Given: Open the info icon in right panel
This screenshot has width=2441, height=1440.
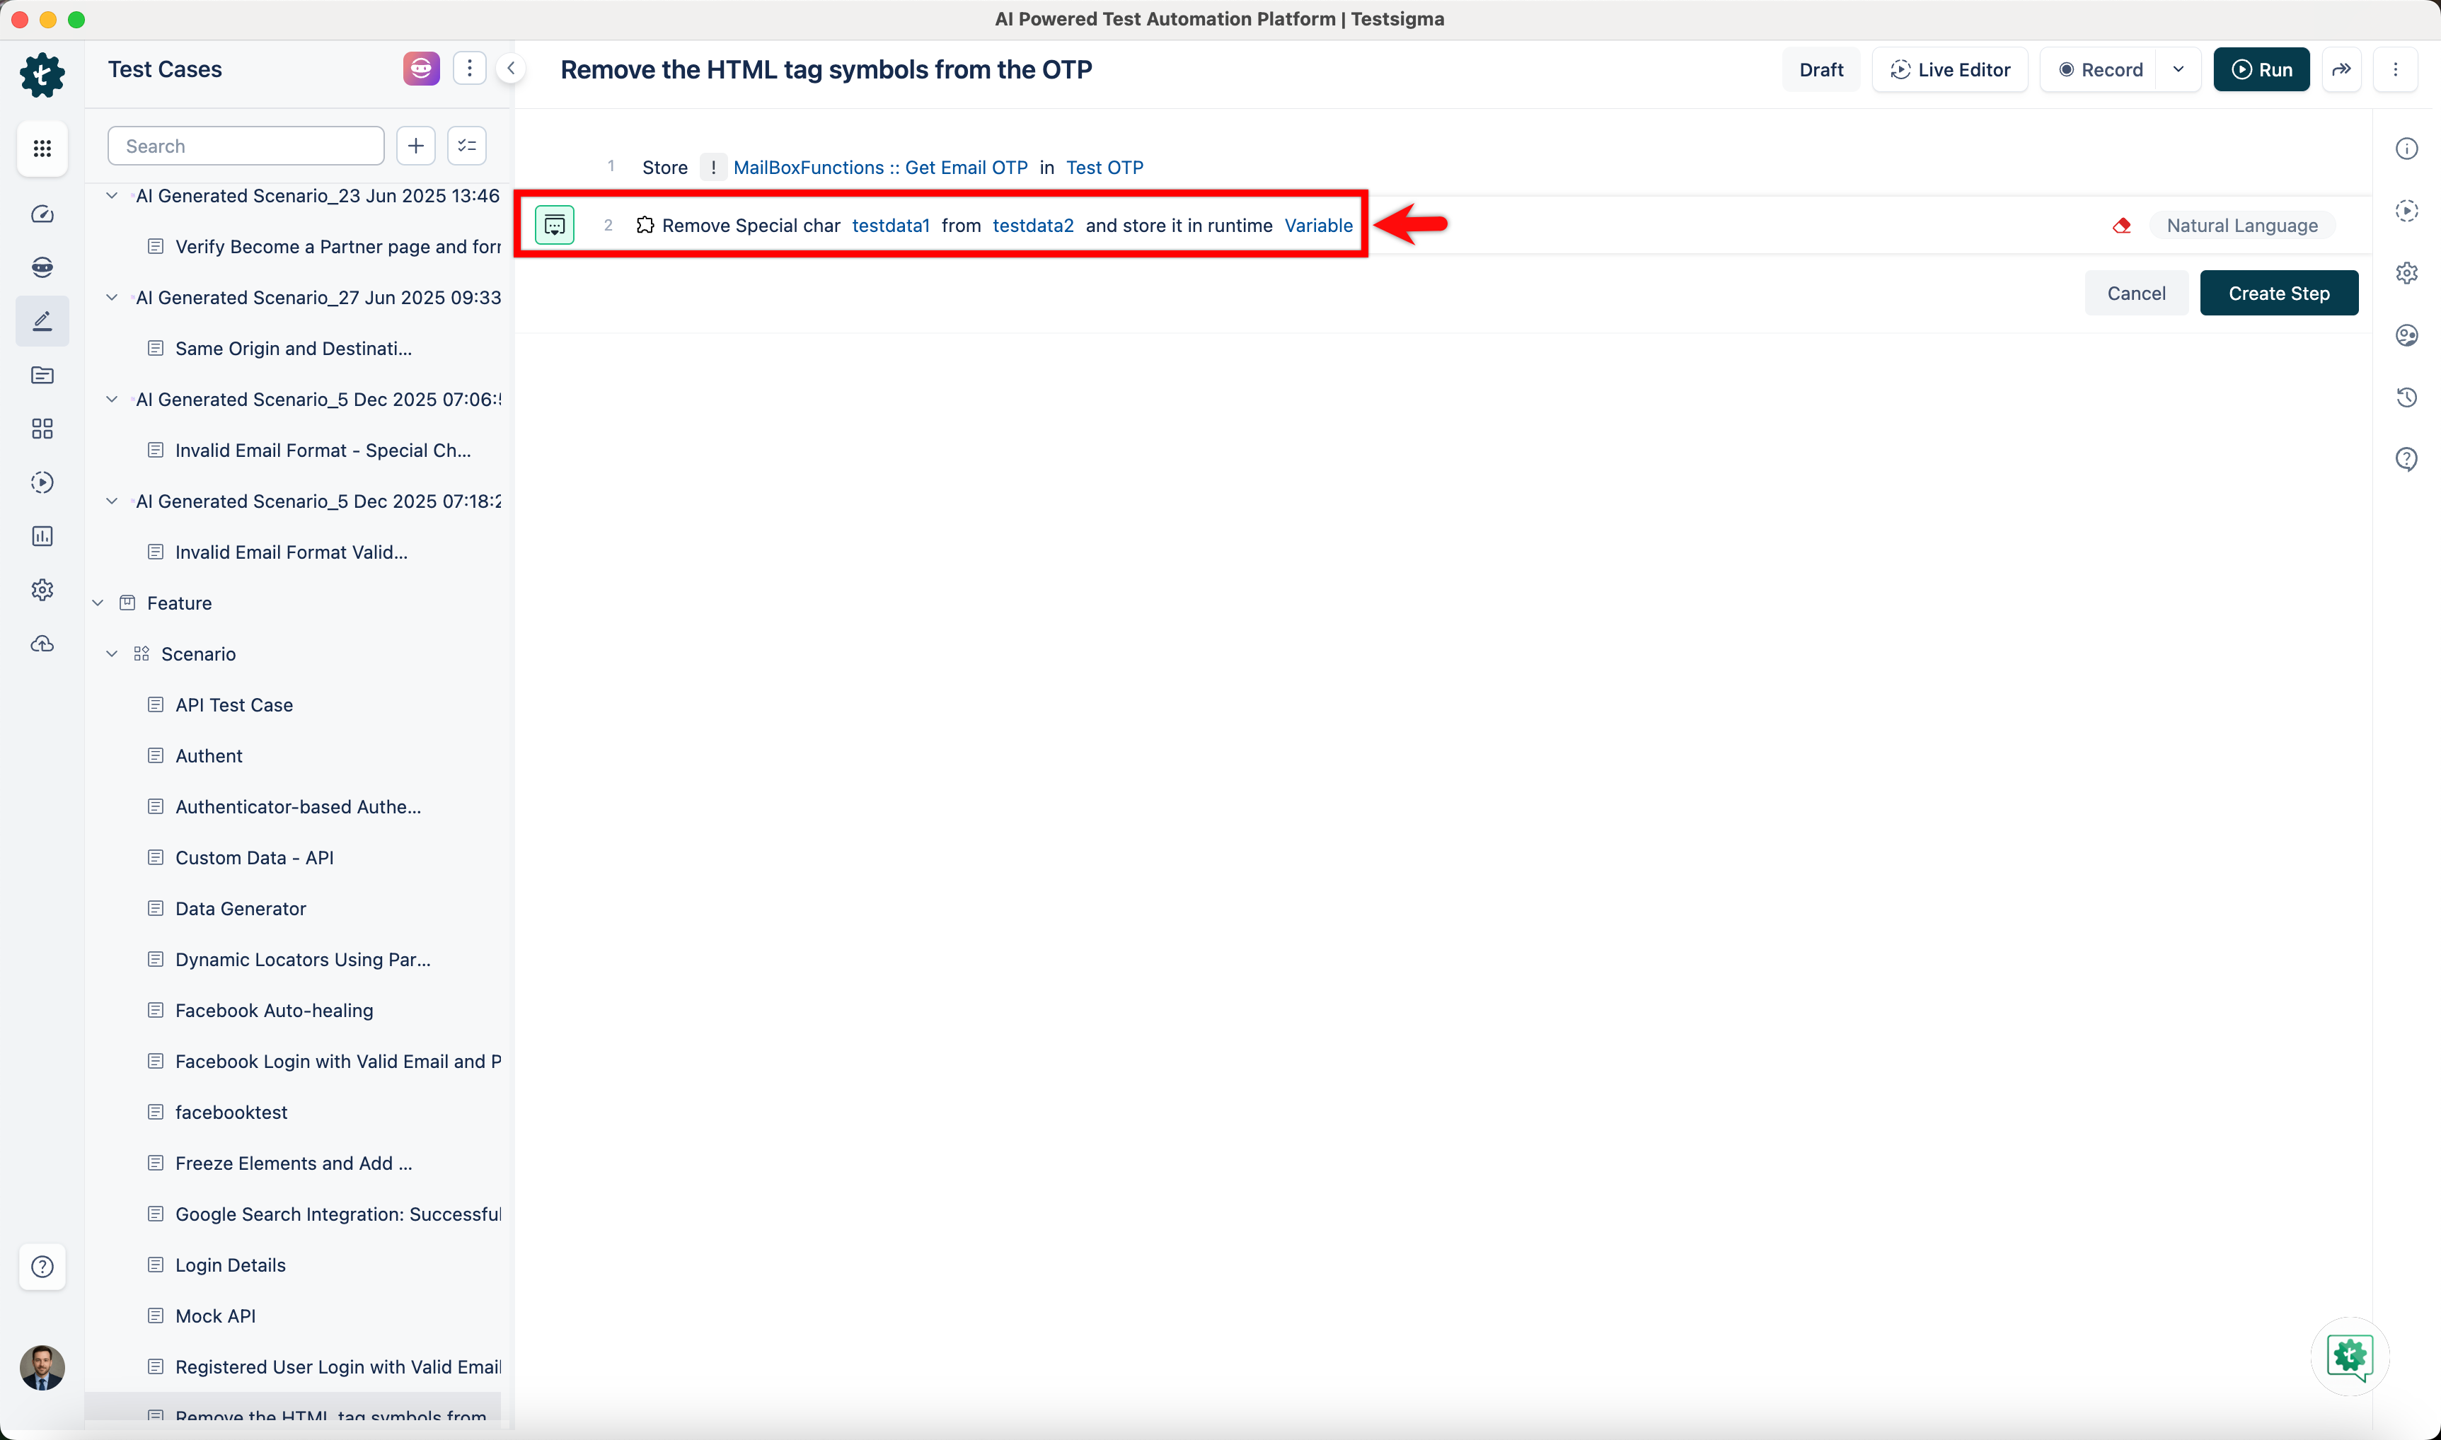Looking at the screenshot, I should point(2406,149).
